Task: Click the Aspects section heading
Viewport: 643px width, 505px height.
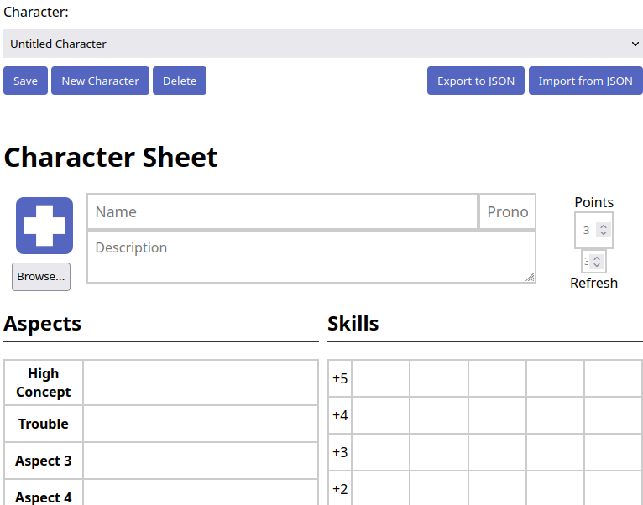Action: 42,324
